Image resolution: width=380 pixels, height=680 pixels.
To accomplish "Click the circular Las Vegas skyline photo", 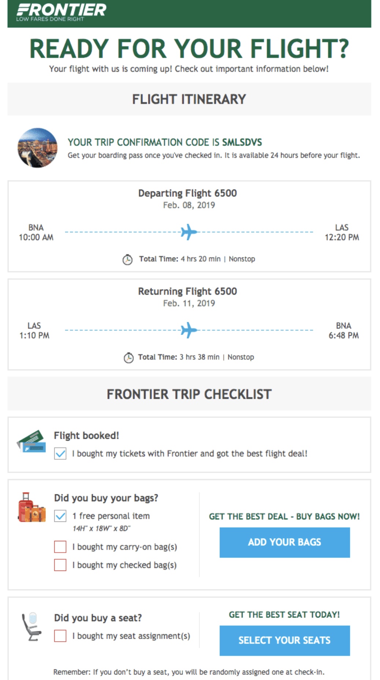I will point(38,149).
